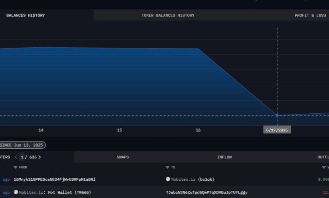The width and height of the screenshot is (329, 198).
Task: Open the Swaps tab
Action: click(x=123, y=157)
